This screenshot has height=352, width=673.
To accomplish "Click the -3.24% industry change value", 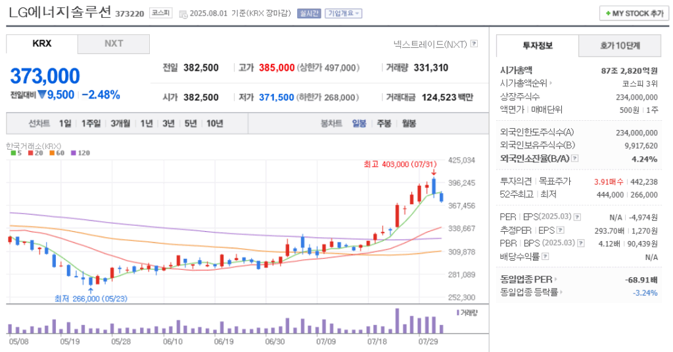I will tap(645, 293).
